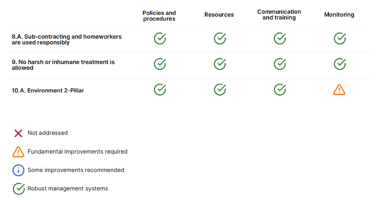Click Environment 2-Pillar Resources check icon
This screenshot has height=200, width=377.
220,89
